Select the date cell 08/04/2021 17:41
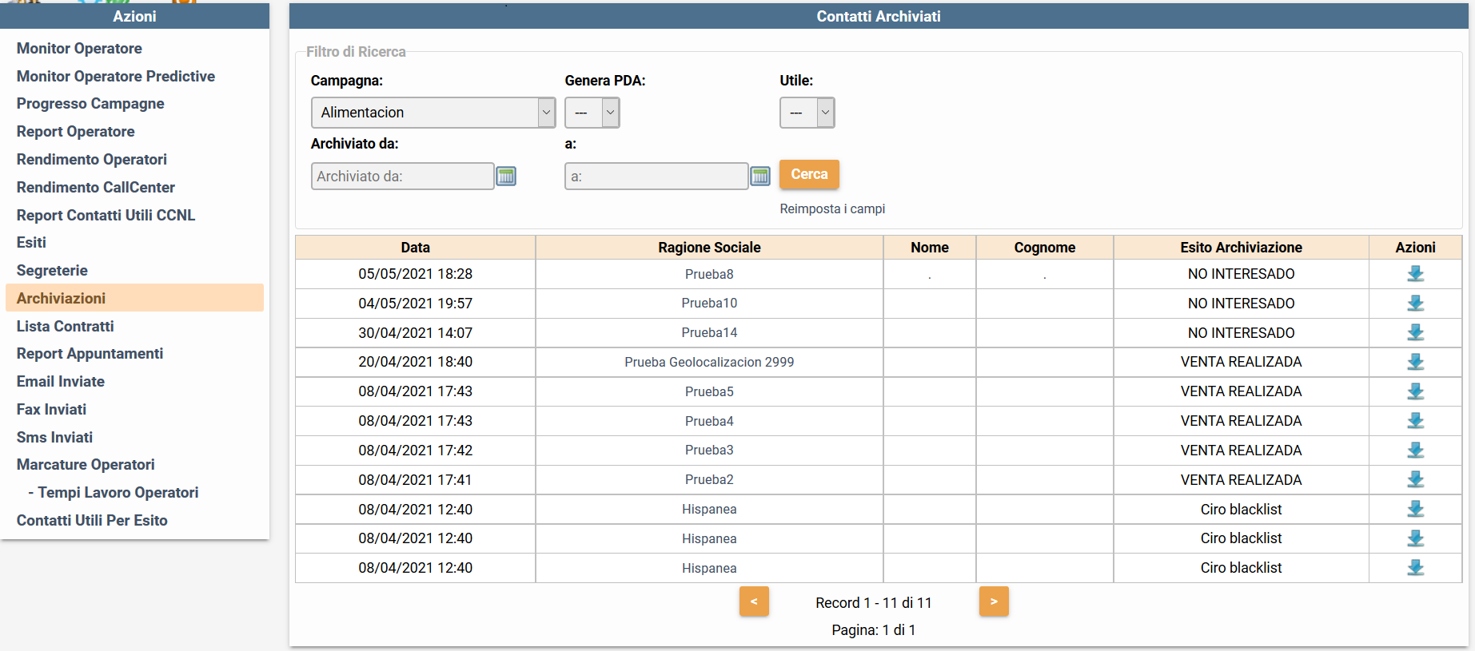 [x=416, y=480]
